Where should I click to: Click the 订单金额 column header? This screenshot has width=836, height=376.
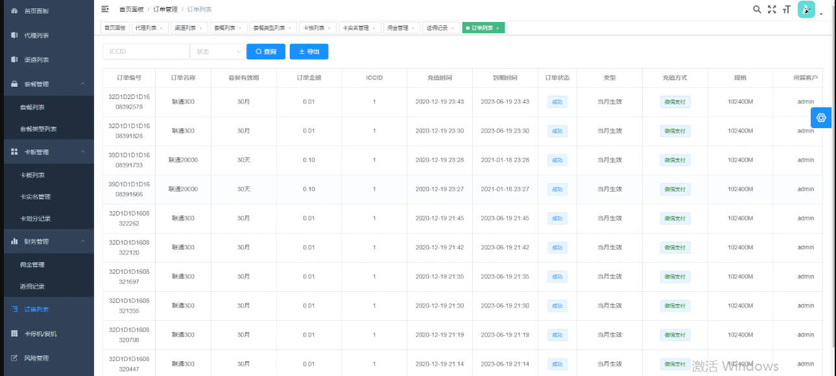[x=309, y=78]
